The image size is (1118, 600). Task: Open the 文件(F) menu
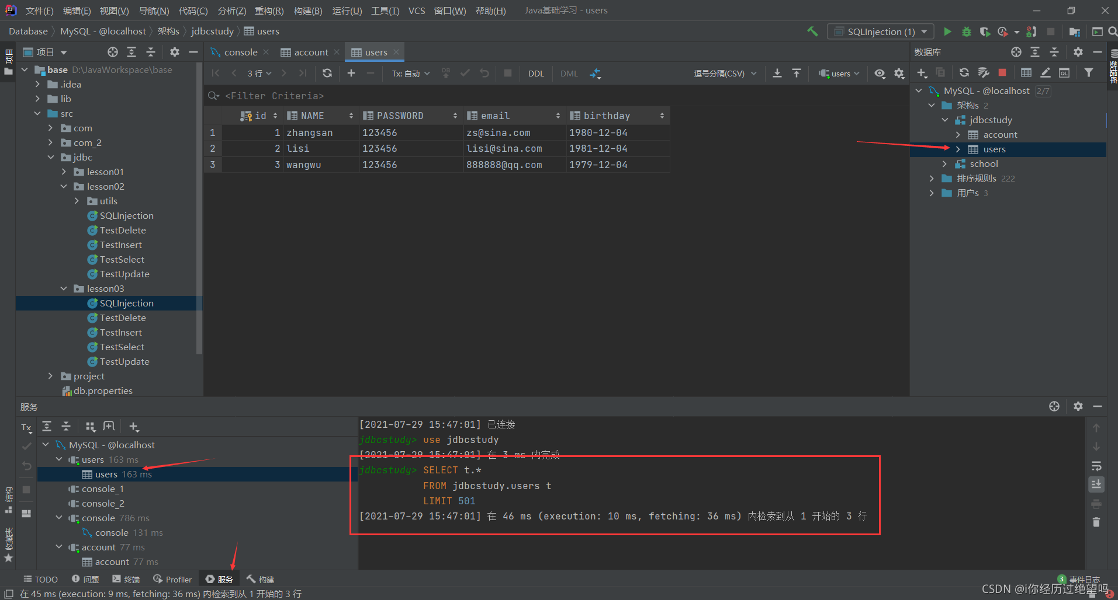tap(39, 11)
